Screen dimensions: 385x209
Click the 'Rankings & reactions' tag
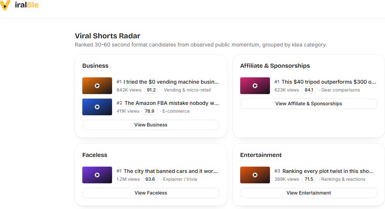pos(343,179)
